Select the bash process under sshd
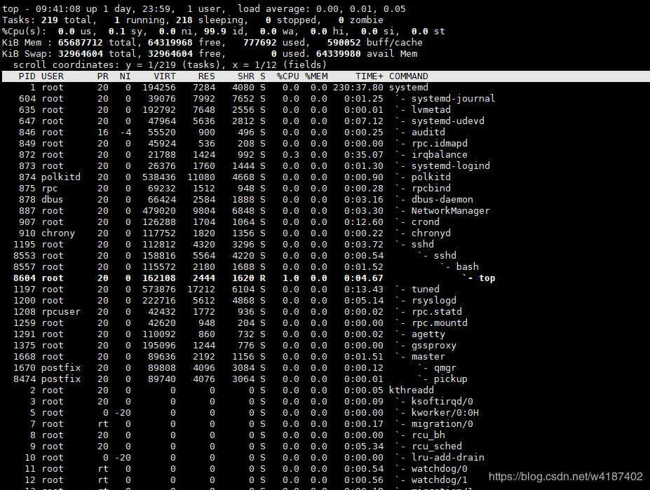Viewport: 650px width, 490px height. (467, 267)
